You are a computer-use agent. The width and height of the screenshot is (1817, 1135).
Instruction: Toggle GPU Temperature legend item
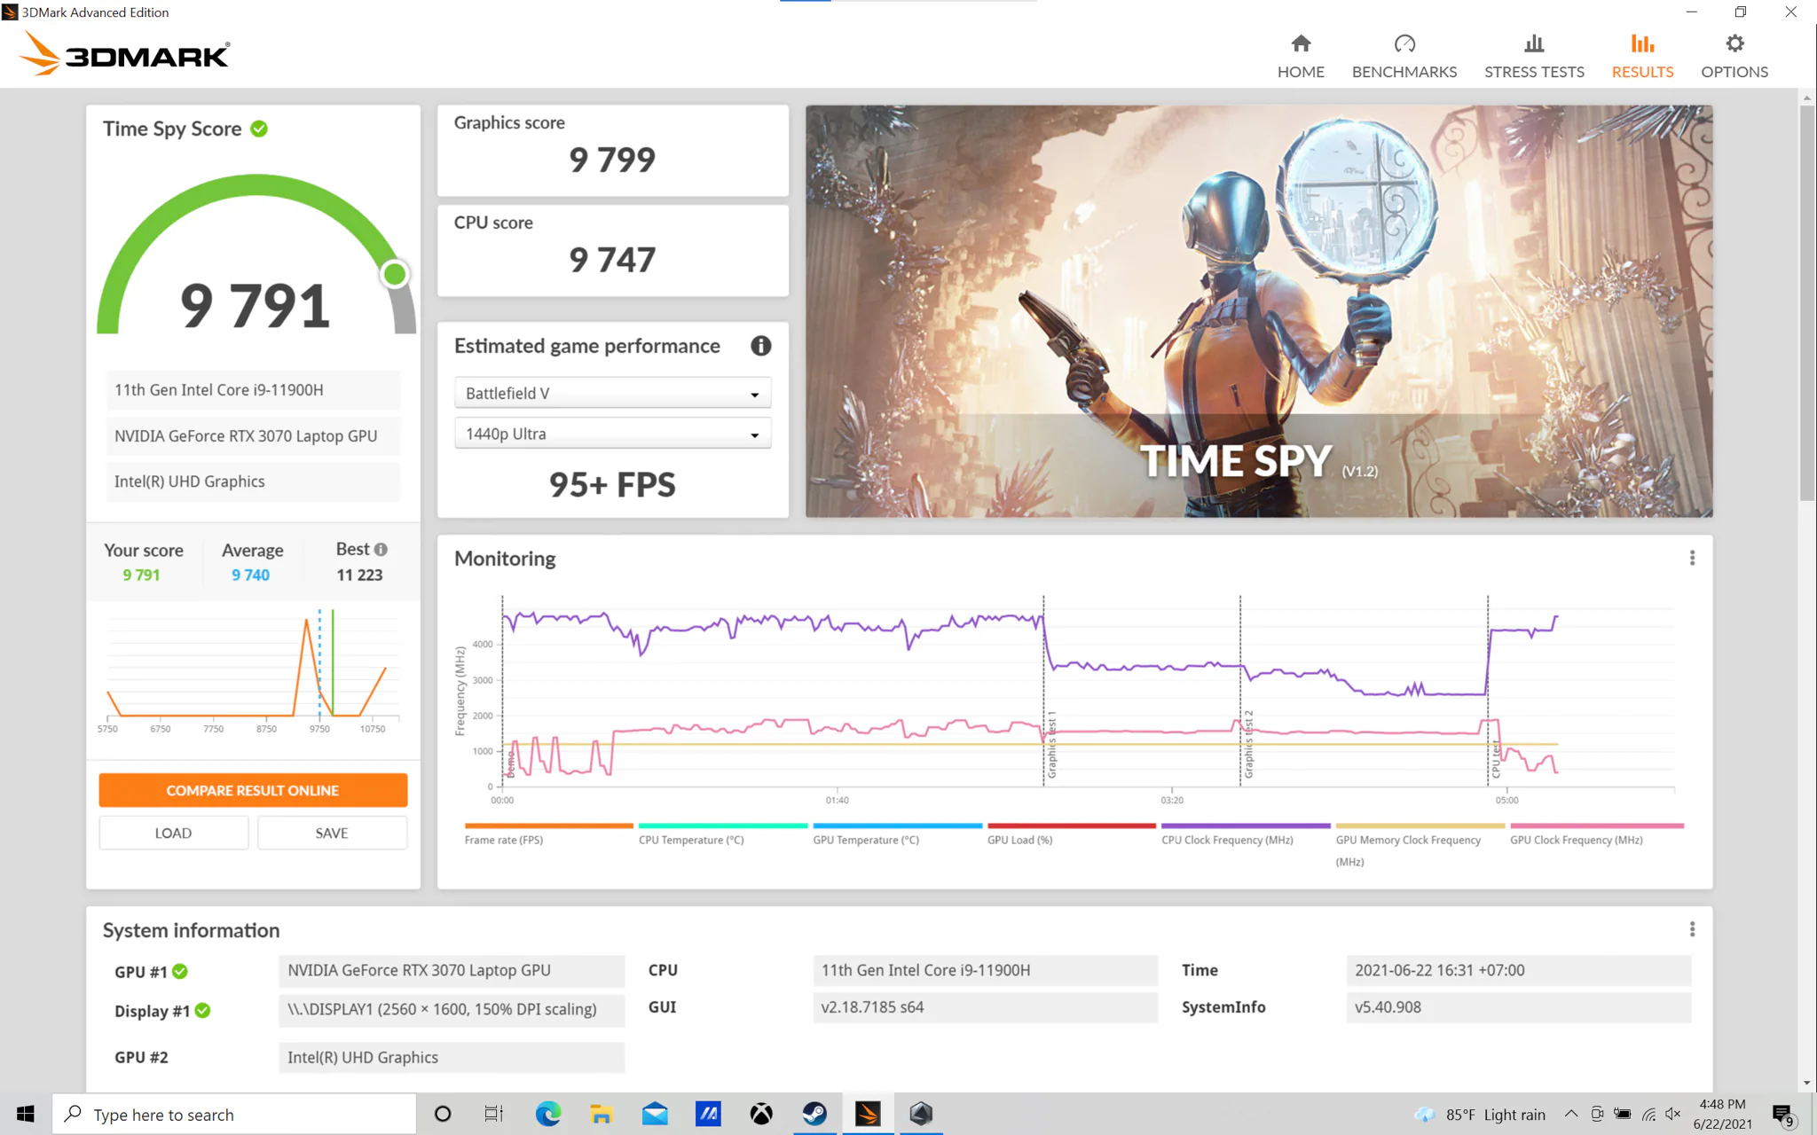[x=897, y=834]
